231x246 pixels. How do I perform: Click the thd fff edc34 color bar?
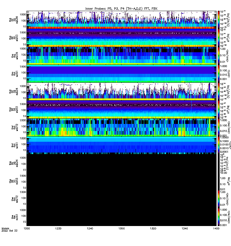219,92
